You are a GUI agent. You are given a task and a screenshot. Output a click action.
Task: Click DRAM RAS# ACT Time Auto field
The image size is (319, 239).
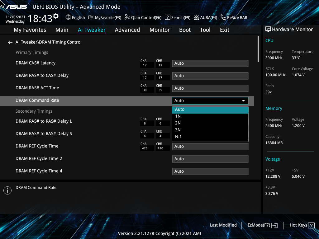coord(210,88)
